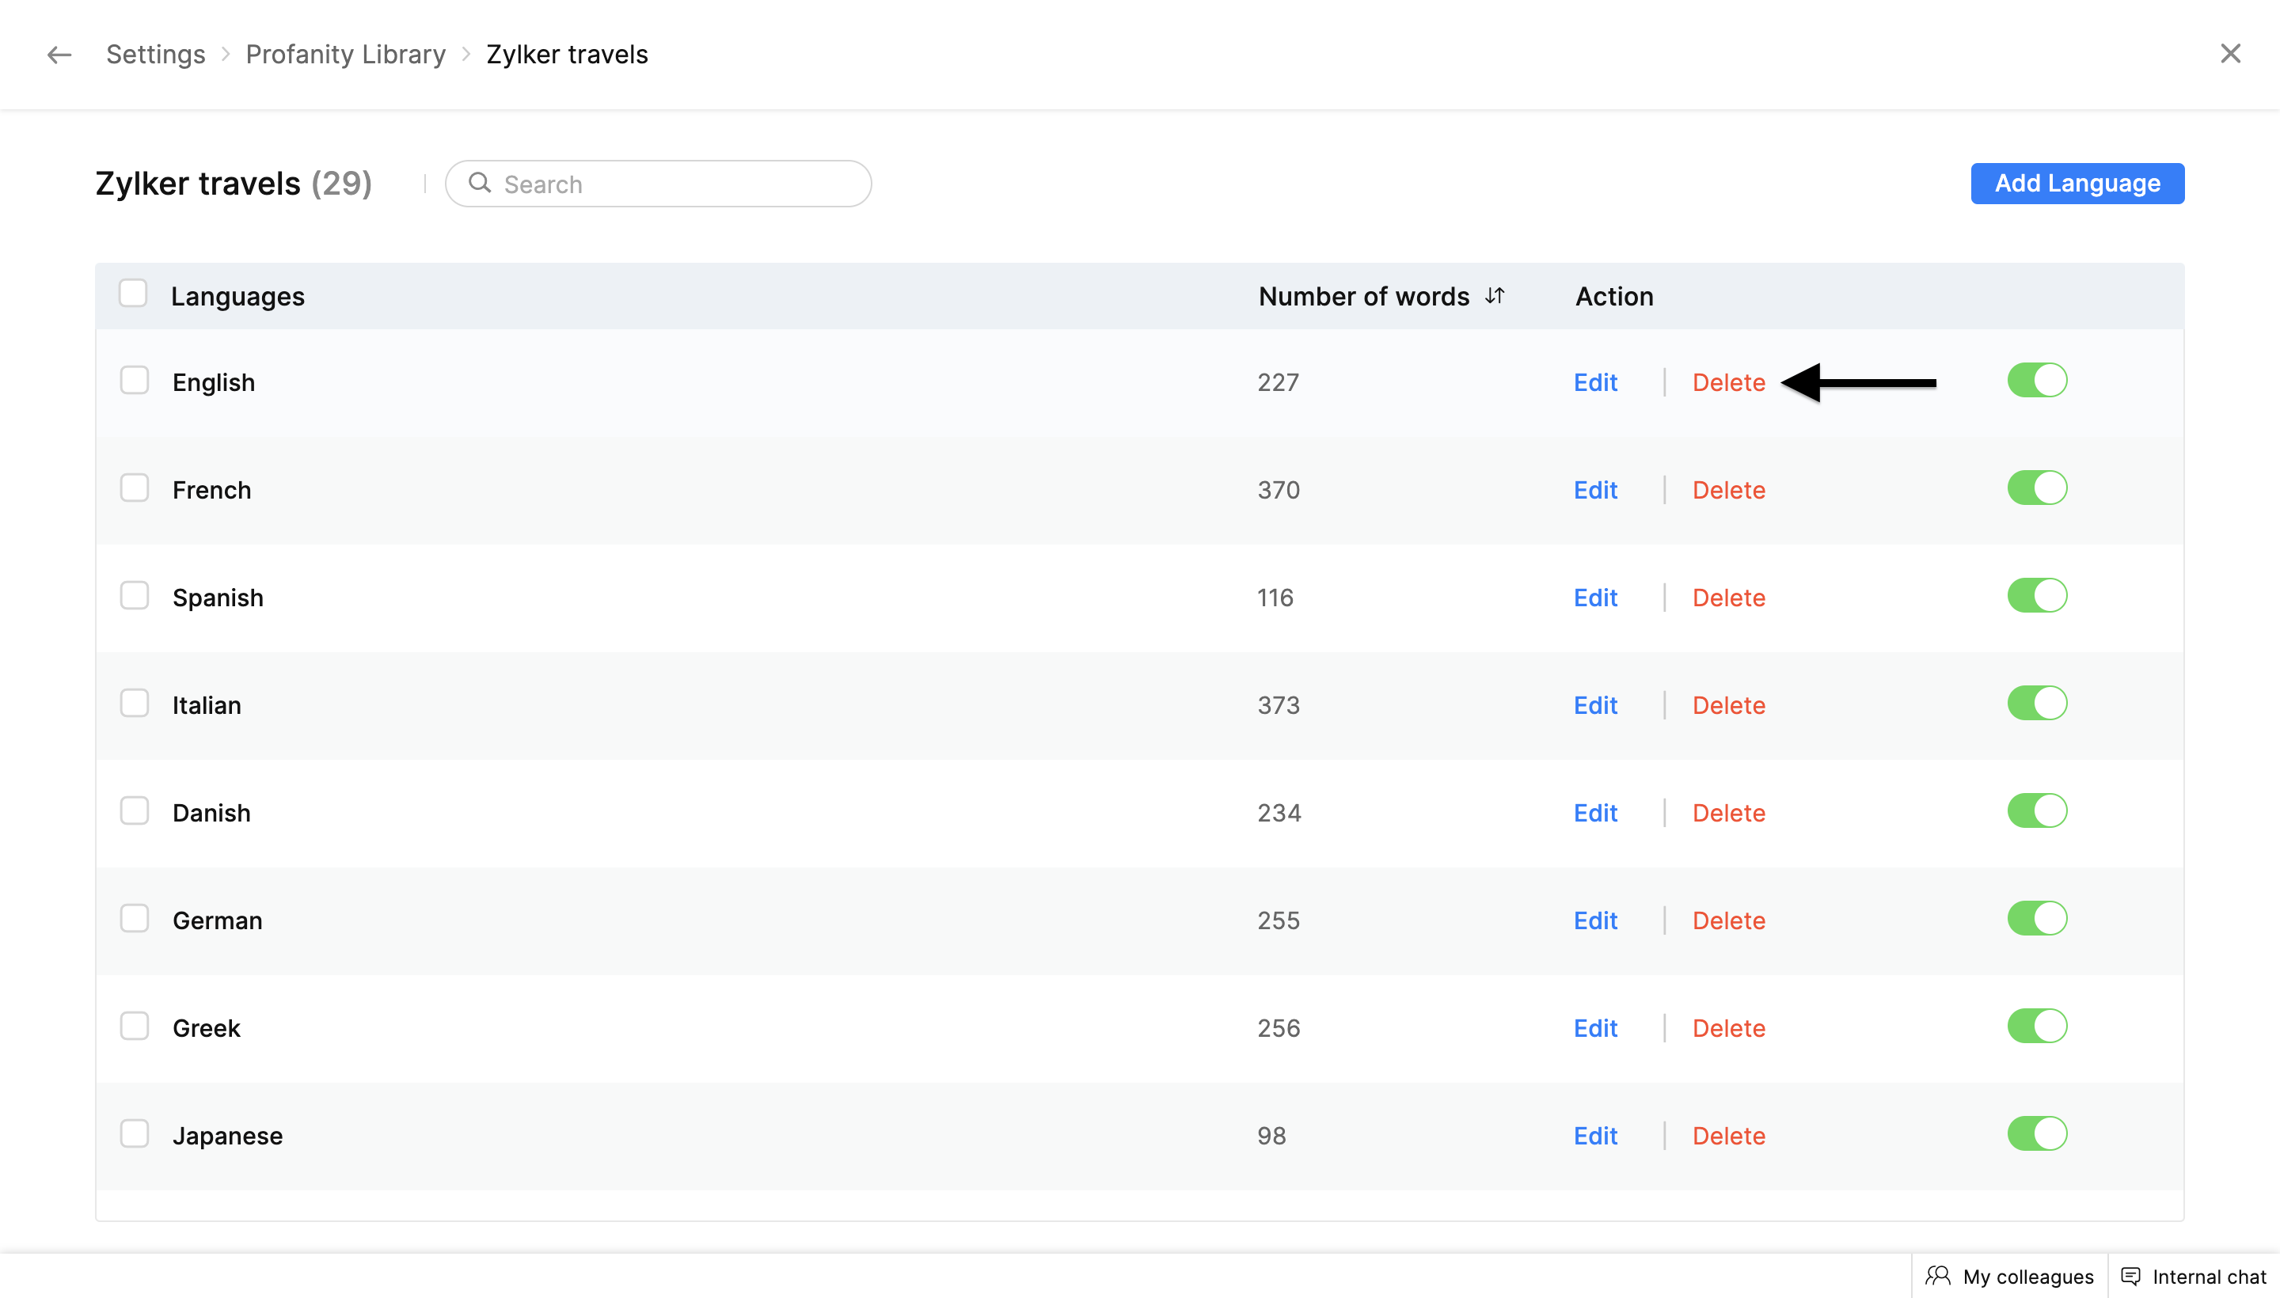Go to Profanity Library breadcrumb
The width and height of the screenshot is (2280, 1298).
coord(345,55)
